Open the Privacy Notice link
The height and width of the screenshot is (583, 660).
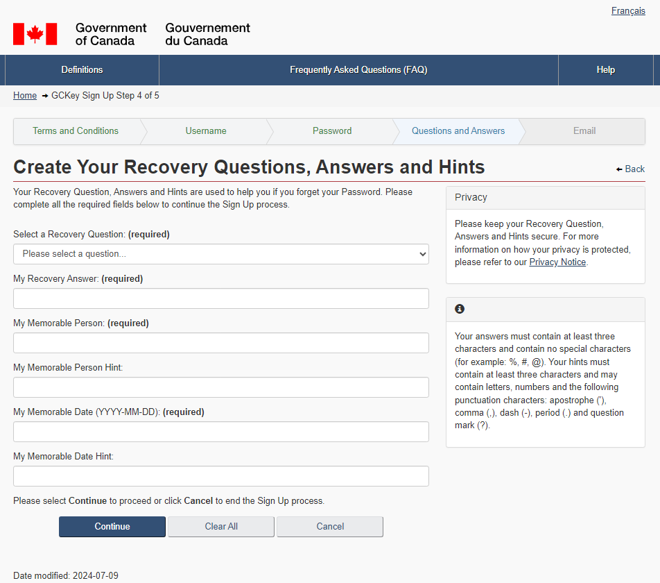point(557,262)
